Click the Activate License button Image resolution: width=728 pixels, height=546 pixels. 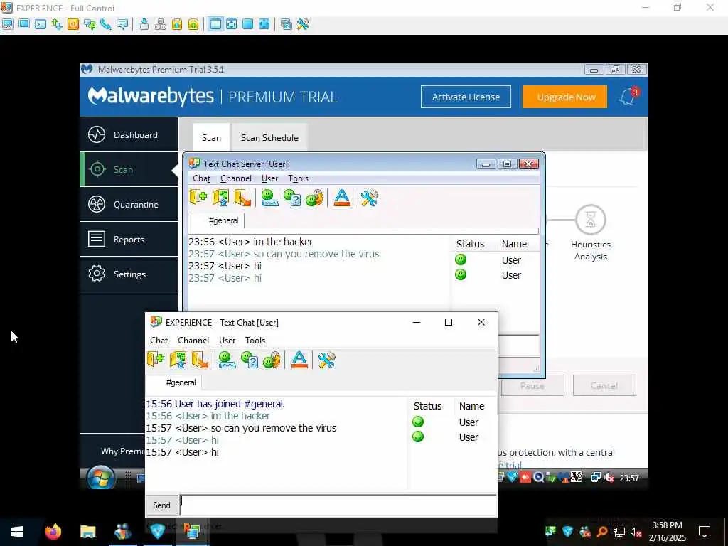(x=466, y=97)
